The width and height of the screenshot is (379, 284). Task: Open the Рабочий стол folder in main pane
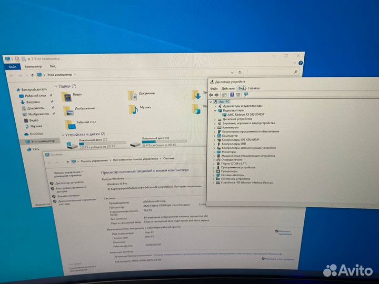pos(69,124)
